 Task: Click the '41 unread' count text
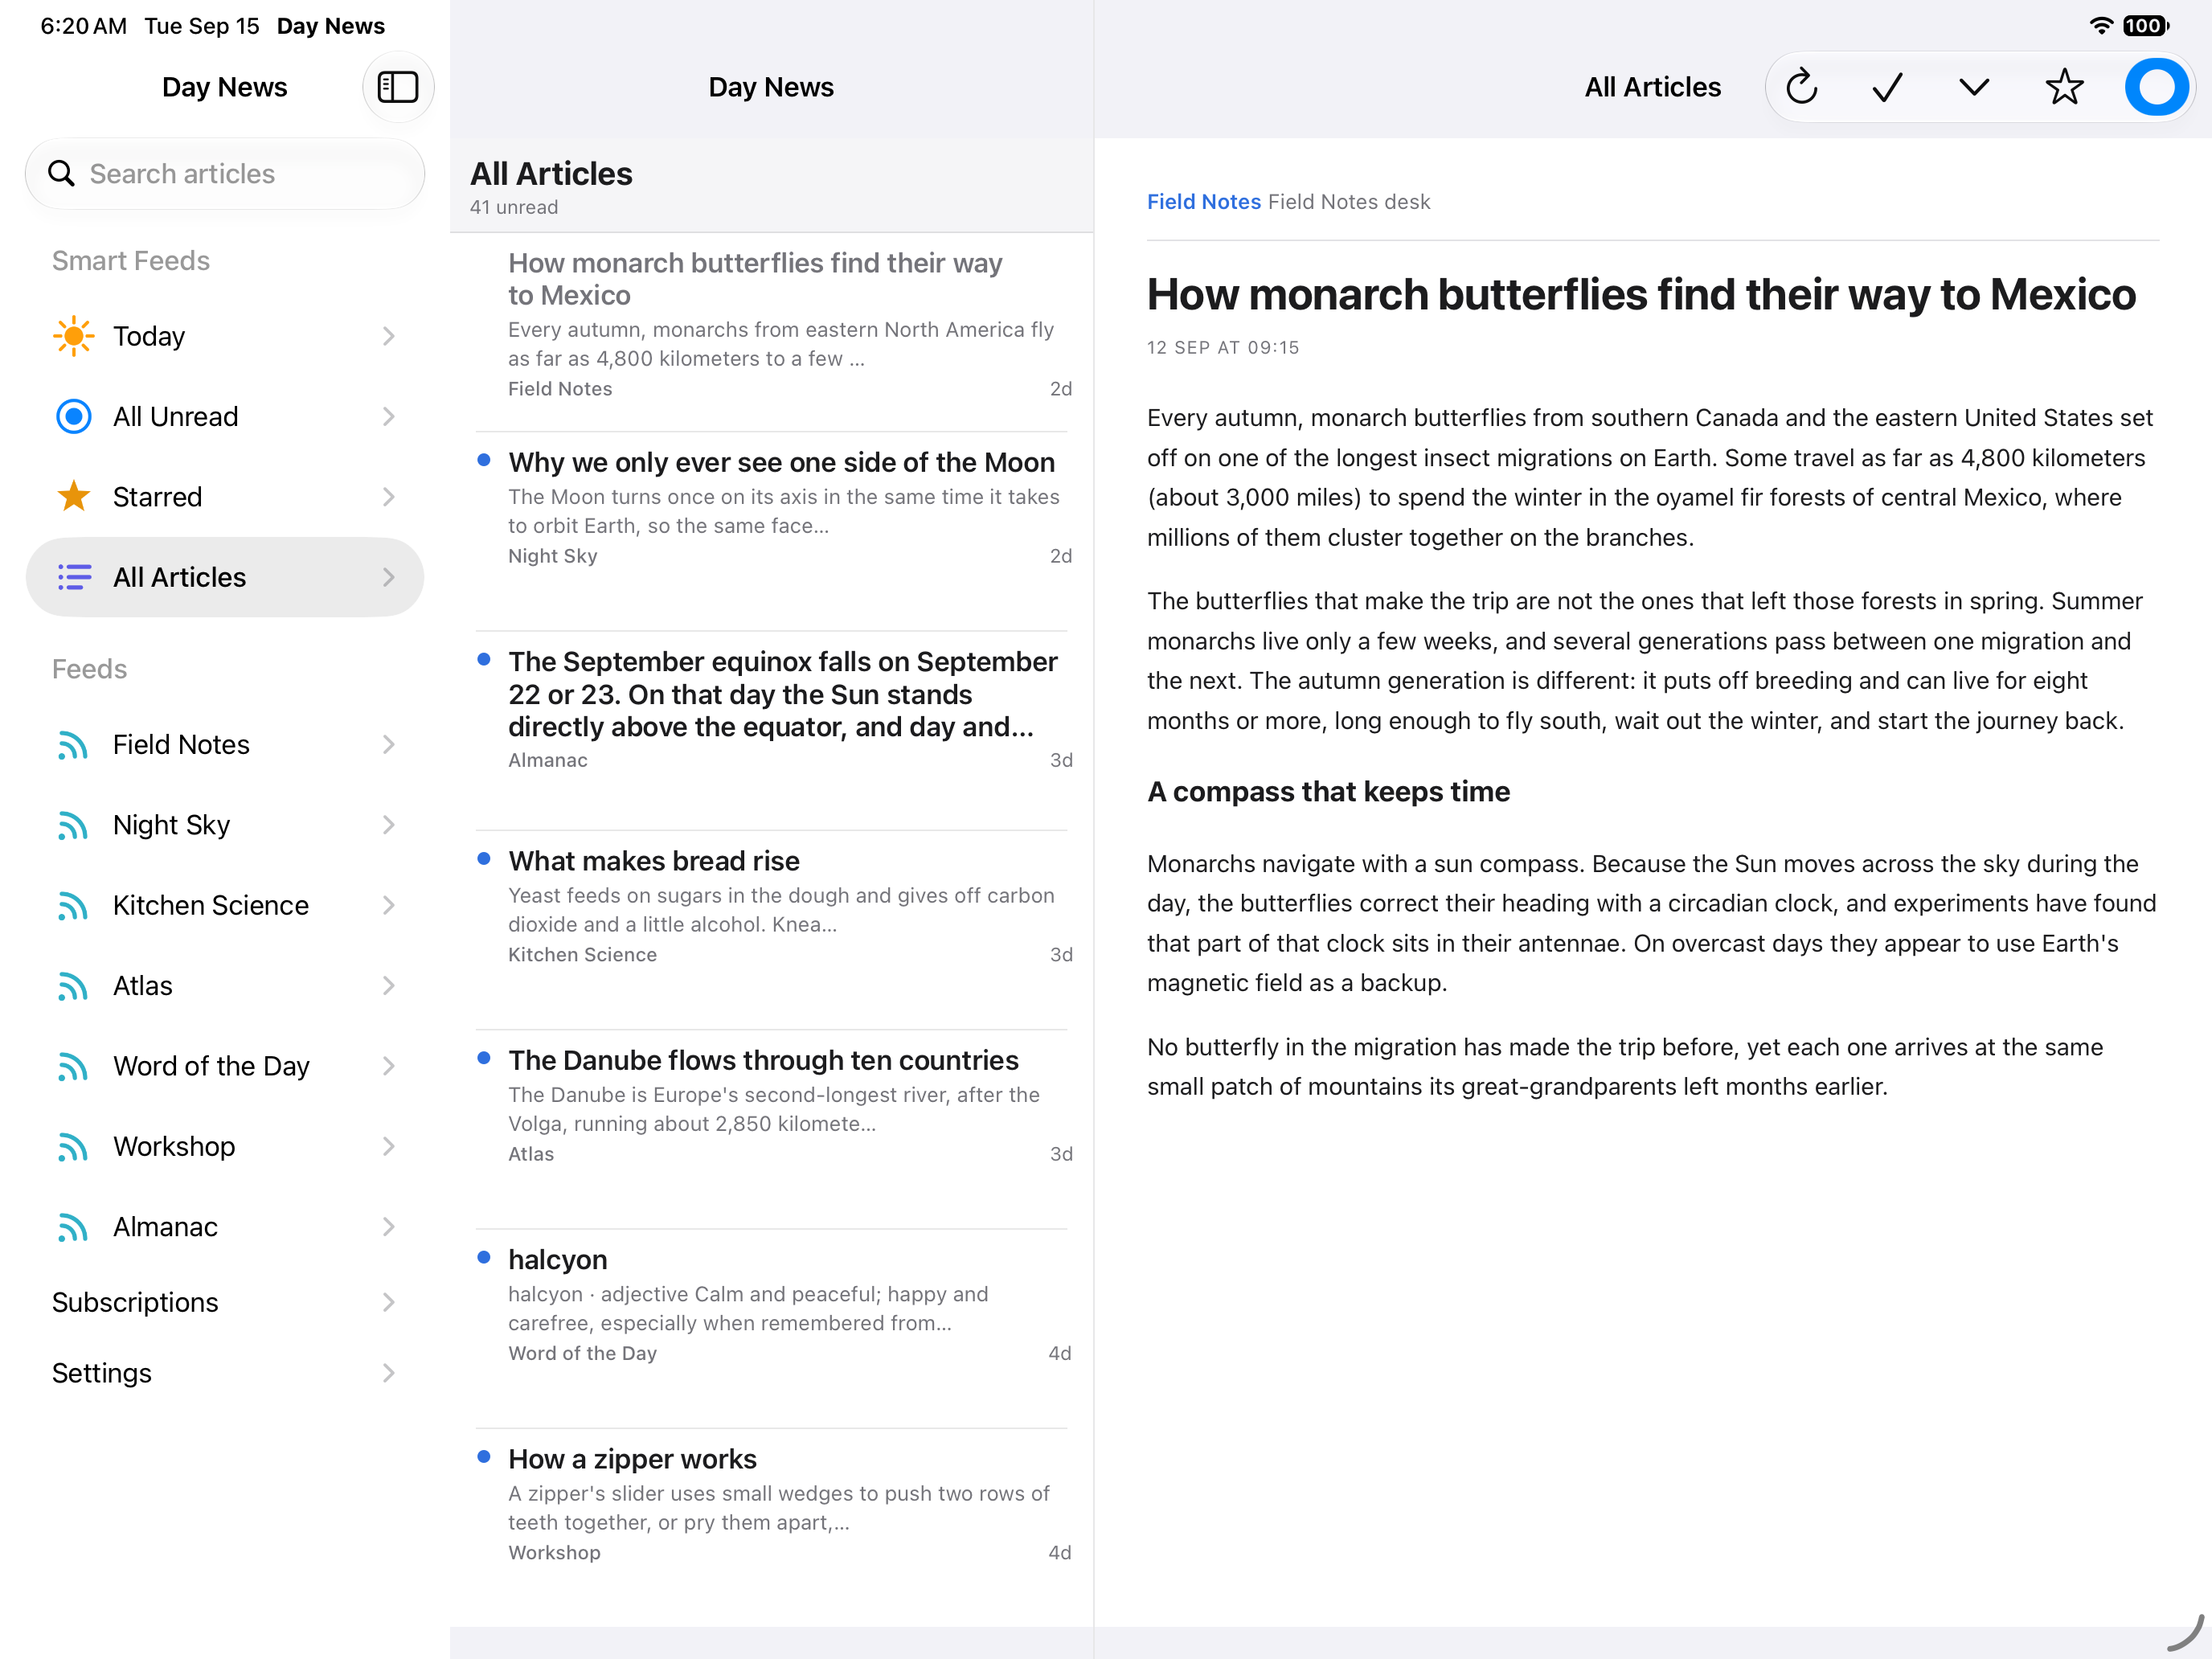click(x=514, y=207)
